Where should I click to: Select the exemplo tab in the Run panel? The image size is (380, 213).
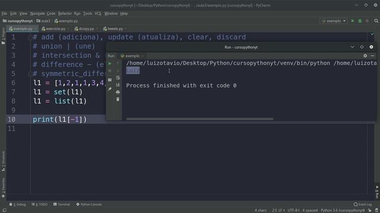130,56
